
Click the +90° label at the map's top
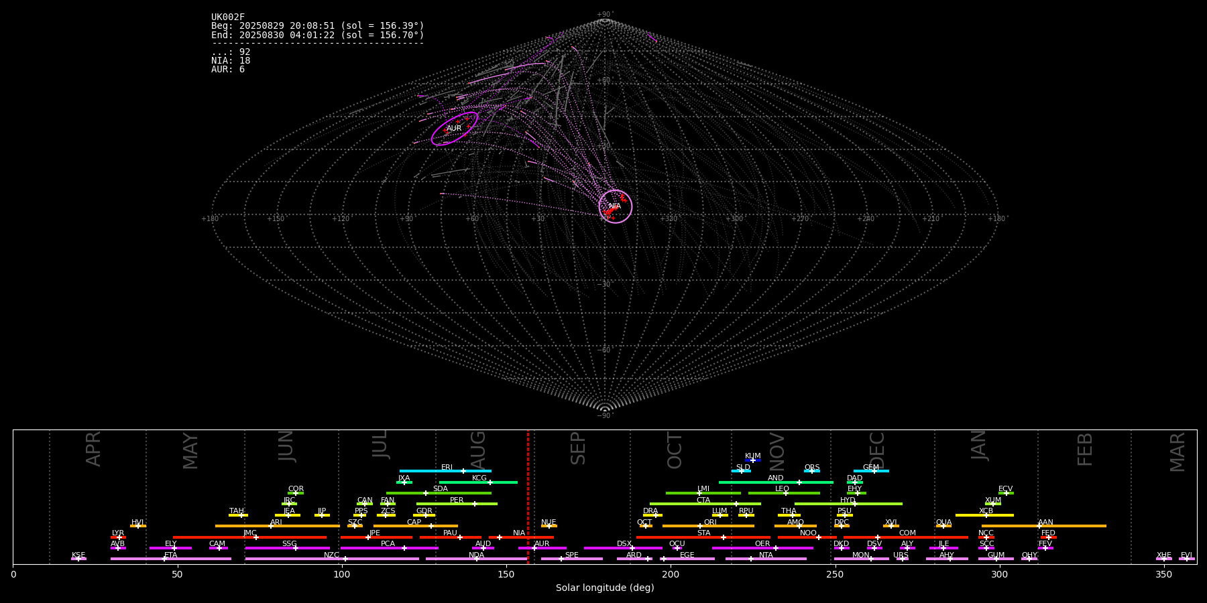click(x=605, y=15)
